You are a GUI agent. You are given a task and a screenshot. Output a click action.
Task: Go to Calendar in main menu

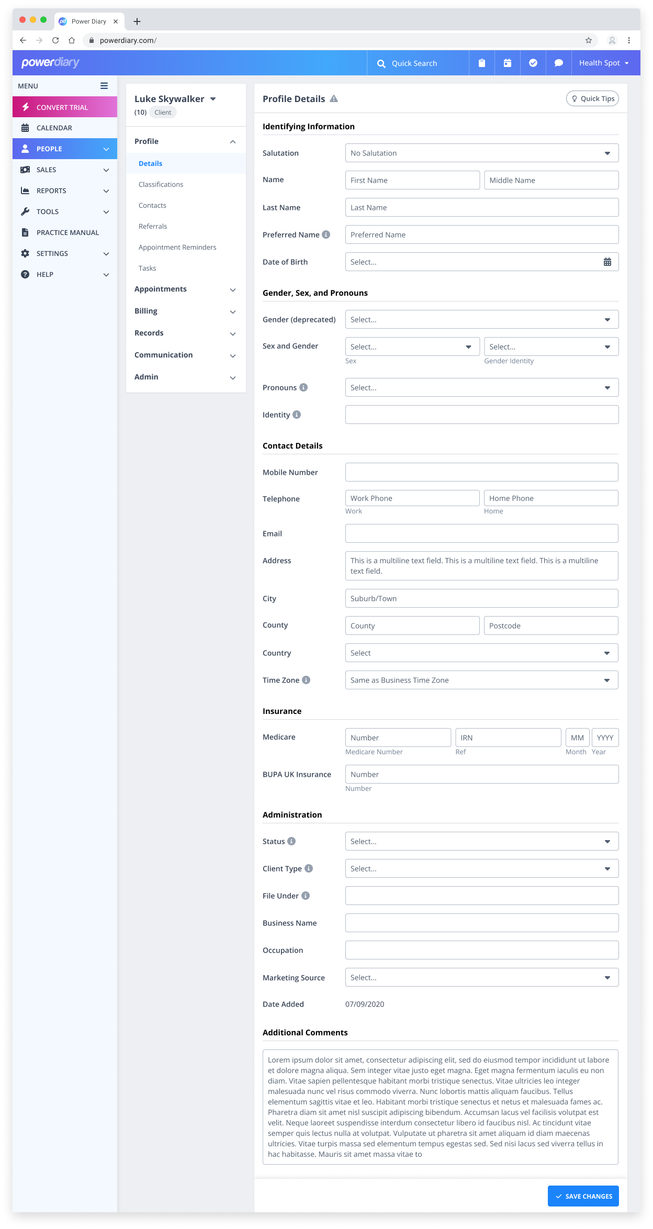coord(54,128)
